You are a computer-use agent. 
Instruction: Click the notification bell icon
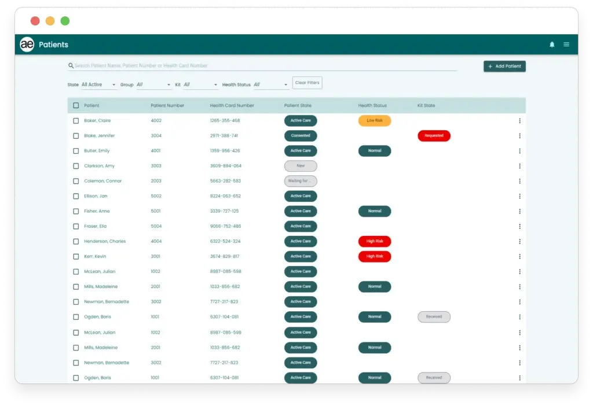point(552,45)
